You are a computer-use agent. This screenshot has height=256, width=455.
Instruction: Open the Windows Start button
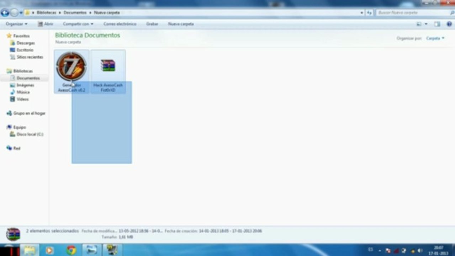(10, 250)
